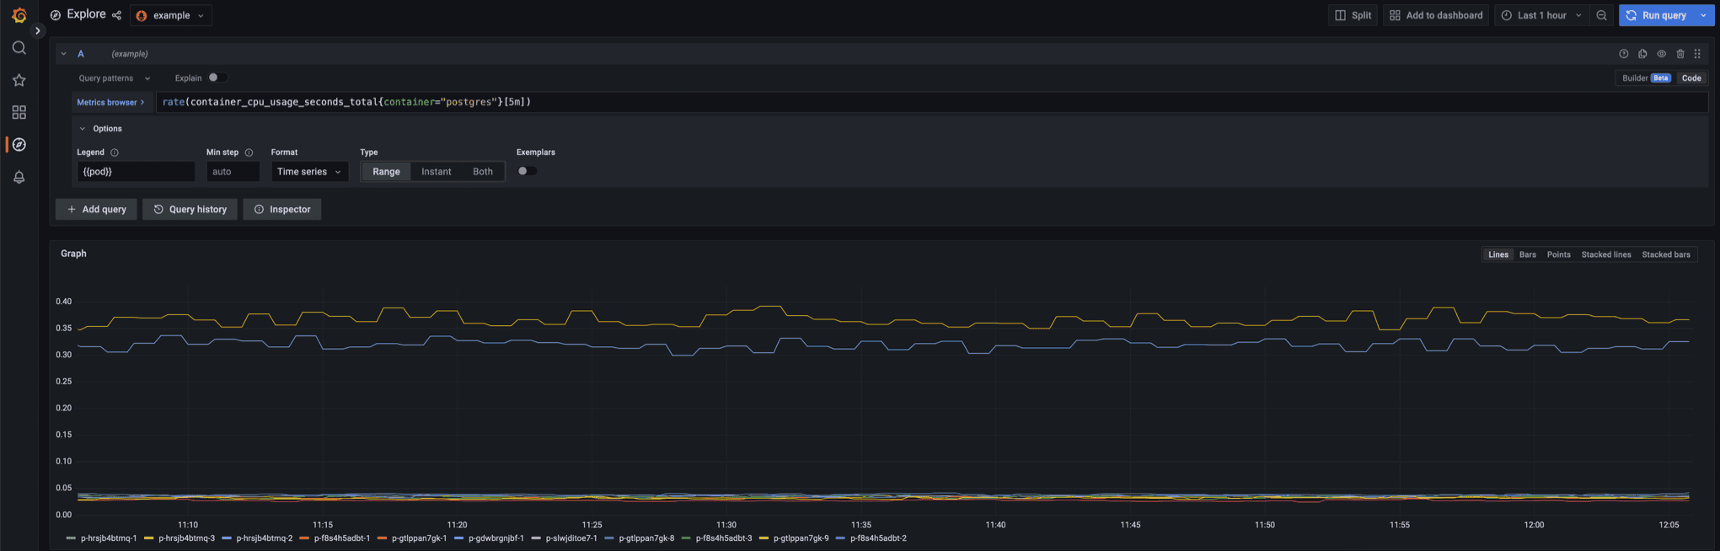This screenshot has width=1720, height=551.
Task: Zoom out time range with magnifier icon
Action: 1601,15
